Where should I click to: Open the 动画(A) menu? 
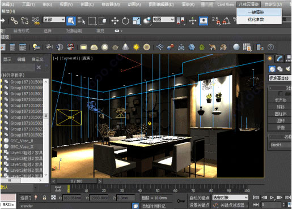tap(134, 4)
